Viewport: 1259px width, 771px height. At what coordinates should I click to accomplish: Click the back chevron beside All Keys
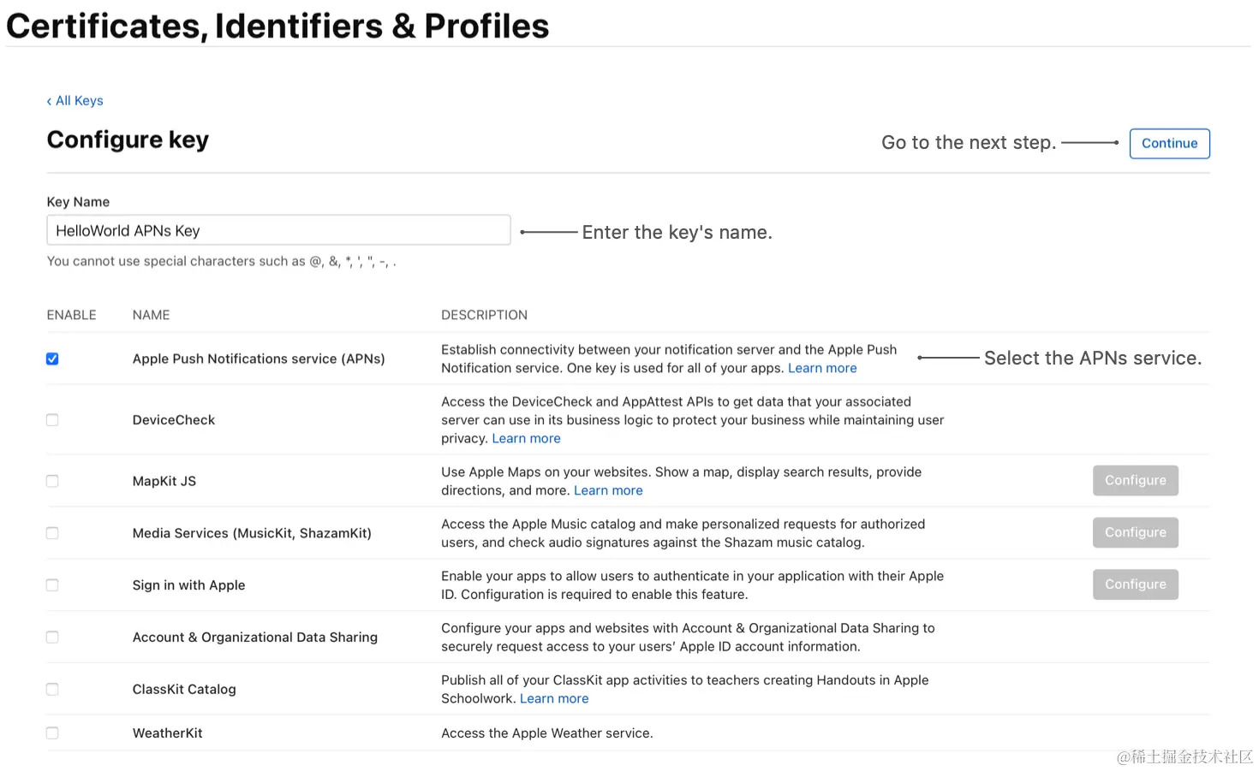pyautogui.click(x=49, y=100)
